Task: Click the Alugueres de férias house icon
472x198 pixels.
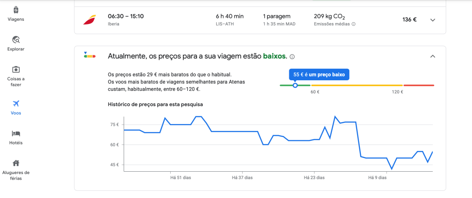Action: coord(16,163)
